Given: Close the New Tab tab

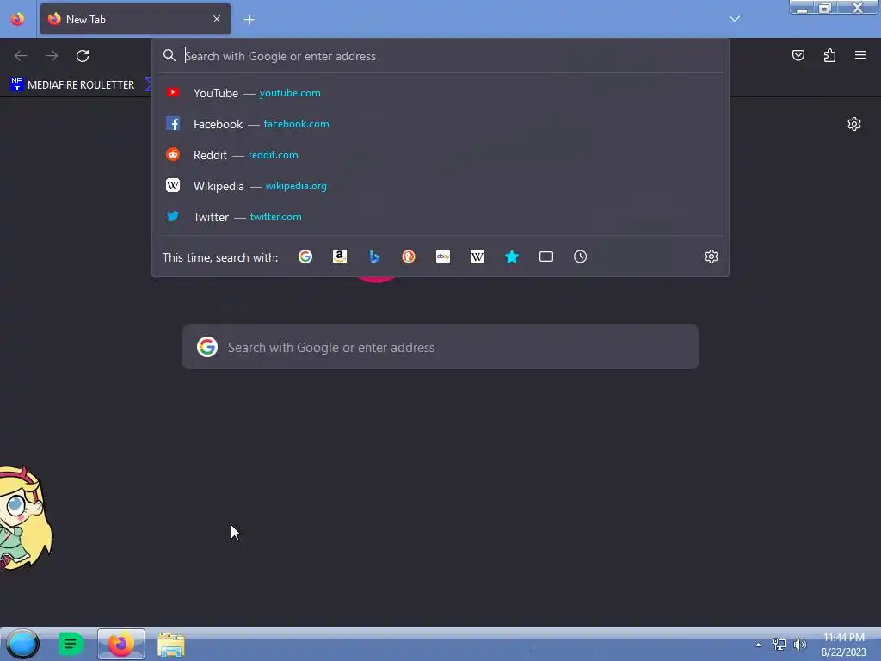Looking at the screenshot, I should tap(217, 19).
